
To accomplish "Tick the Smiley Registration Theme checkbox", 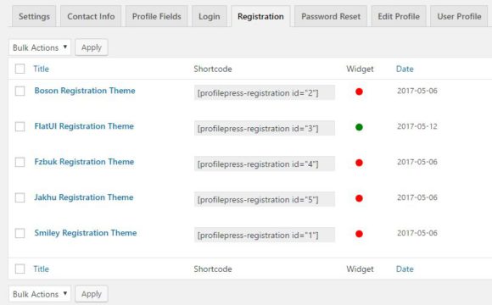I will [x=20, y=233].
